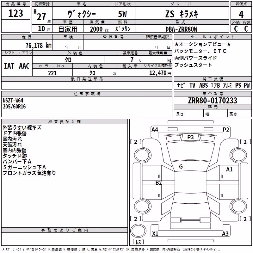Click the 事務局よりご案内 section header
The height and width of the screenshot is (253, 253).
click(x=65, y=230)
